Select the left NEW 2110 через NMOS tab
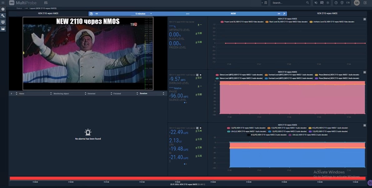The image size is (372, 188). (48, 13)
